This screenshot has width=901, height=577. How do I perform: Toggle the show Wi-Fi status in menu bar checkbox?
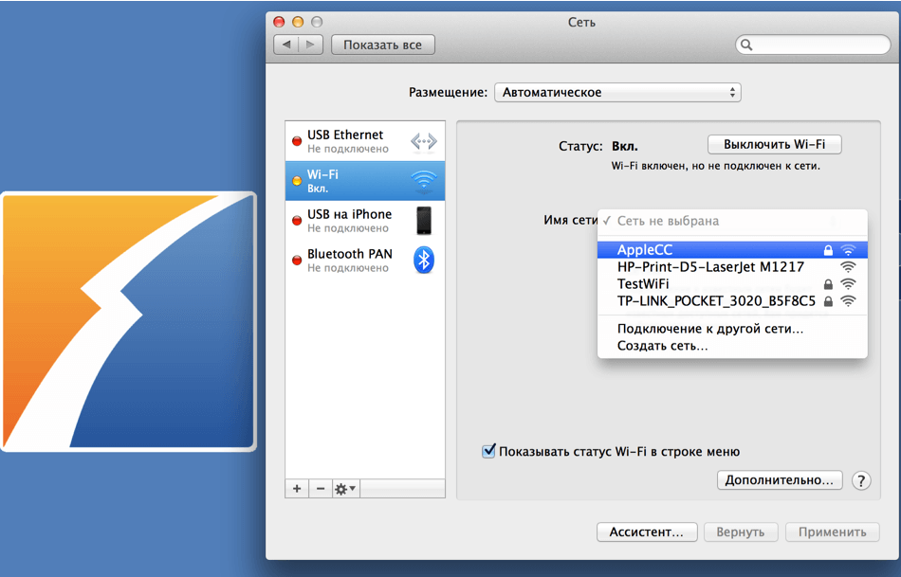(489, 452)
